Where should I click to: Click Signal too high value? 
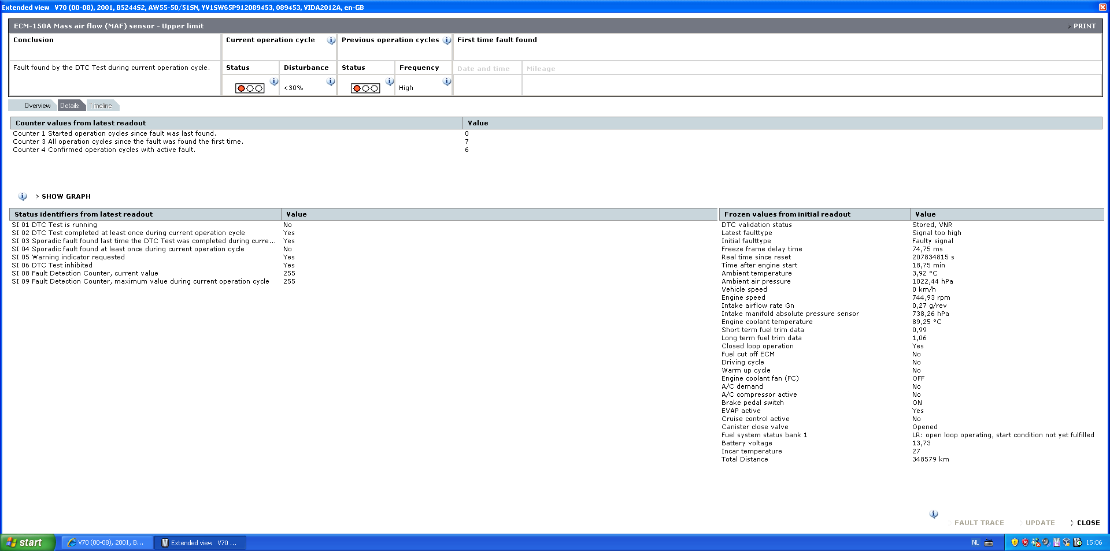pyautogui.click(x=937, y=233)
